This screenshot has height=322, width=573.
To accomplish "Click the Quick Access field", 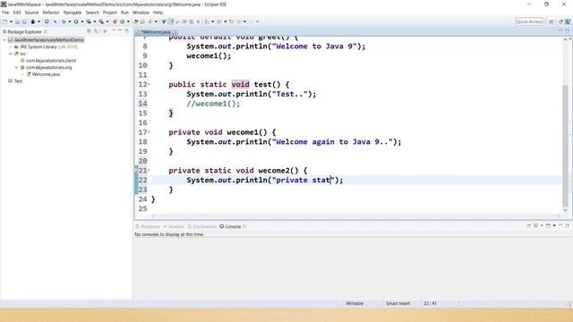I will 529,21.
